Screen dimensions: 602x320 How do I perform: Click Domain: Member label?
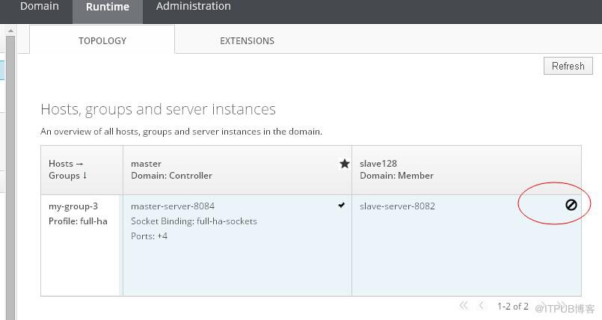pos(396,176)
